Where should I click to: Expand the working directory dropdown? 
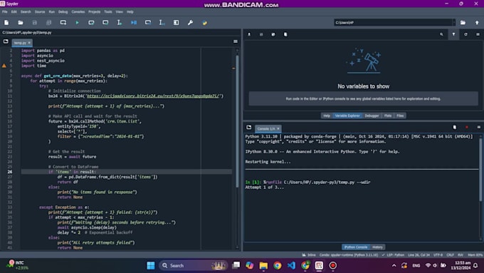[x=454, y=23]
